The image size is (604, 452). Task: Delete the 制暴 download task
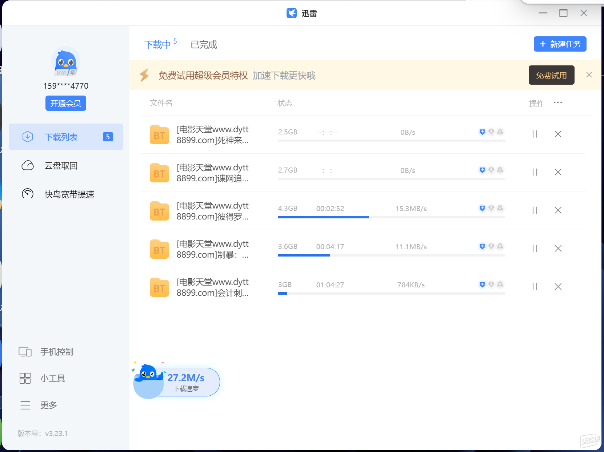click(x=558, y=249)
